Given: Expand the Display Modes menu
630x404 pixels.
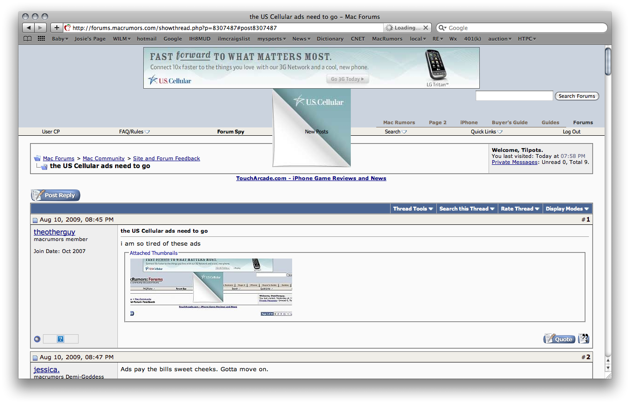Looking at the screenshot, I should [x=568, y=209].
